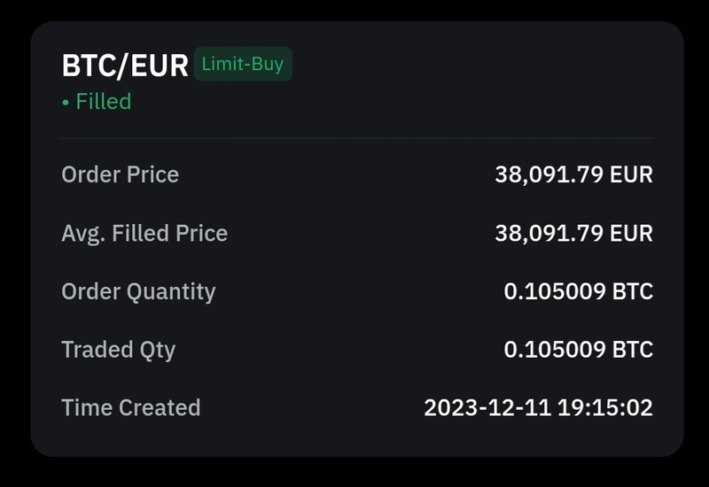
Task: Click the Traded Qty row's 0.105009 amount
Action: point(555,350)
